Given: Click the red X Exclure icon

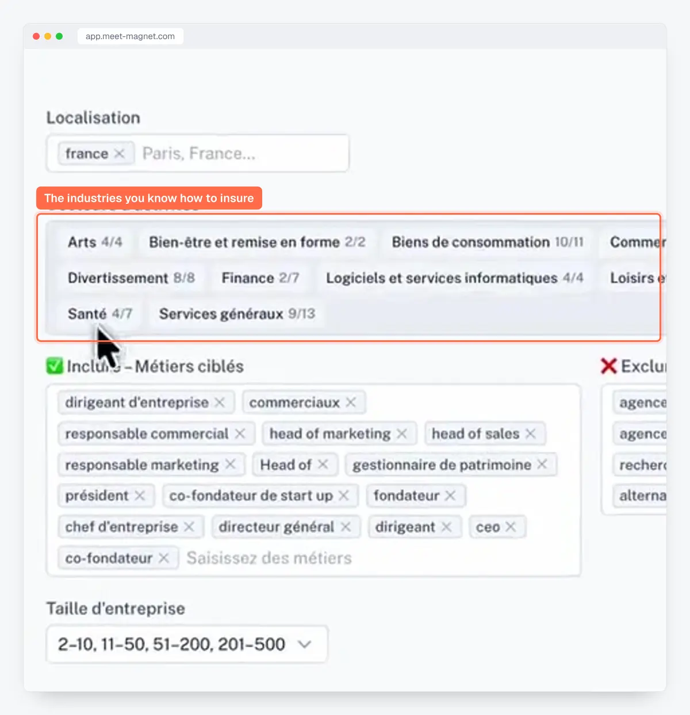Looking at the screenshot, I should tap(608, 366).
